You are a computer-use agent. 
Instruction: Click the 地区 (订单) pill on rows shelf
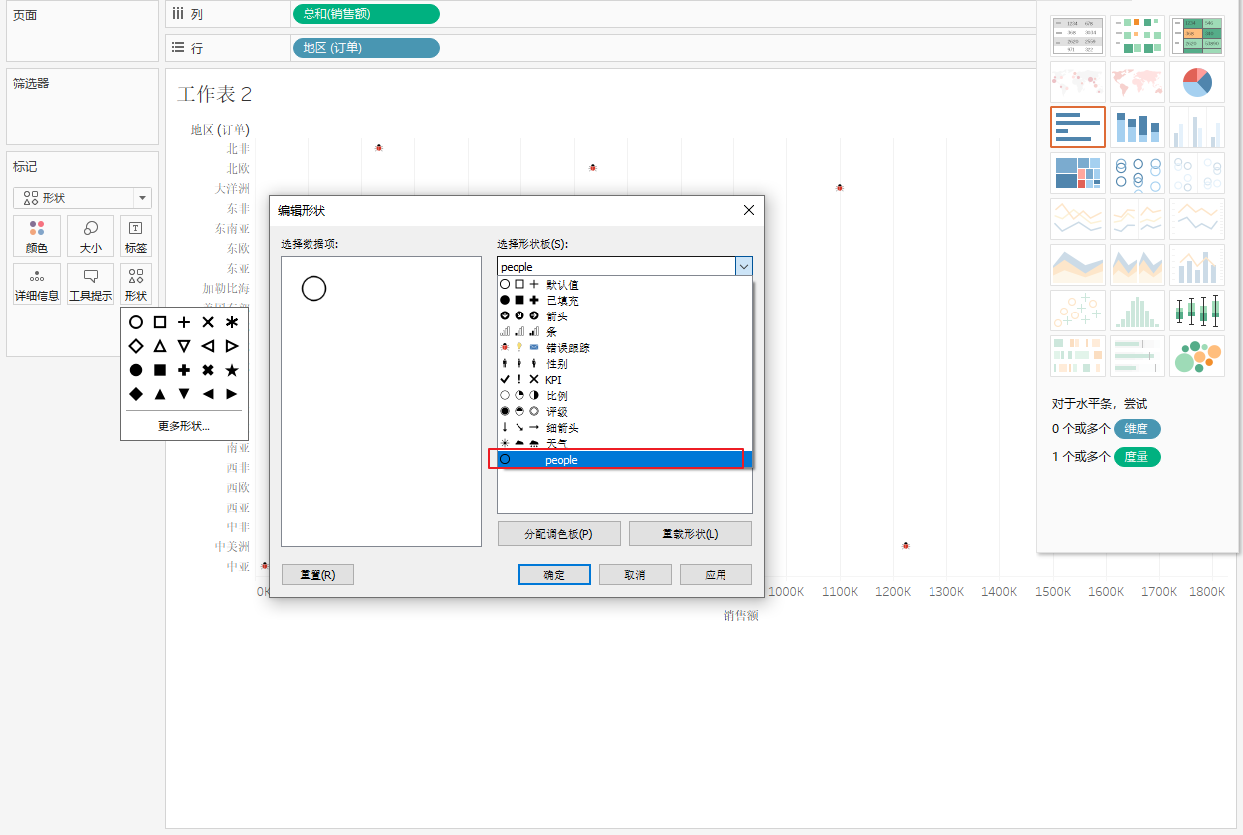pos(365,48)
